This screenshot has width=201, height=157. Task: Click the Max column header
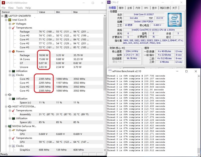[x=81, y=12]
